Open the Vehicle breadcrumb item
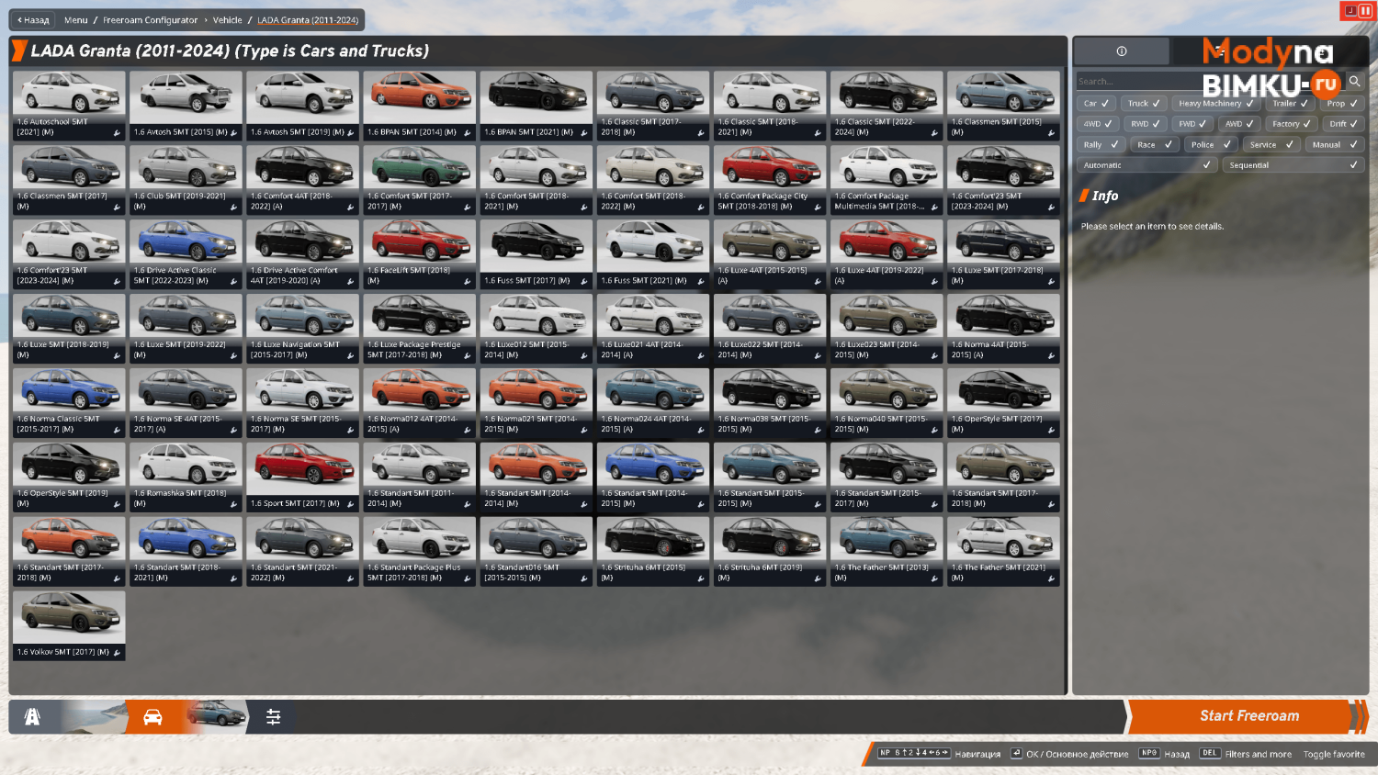Screen dimensions: 1378x775 (x=227, y=19)
